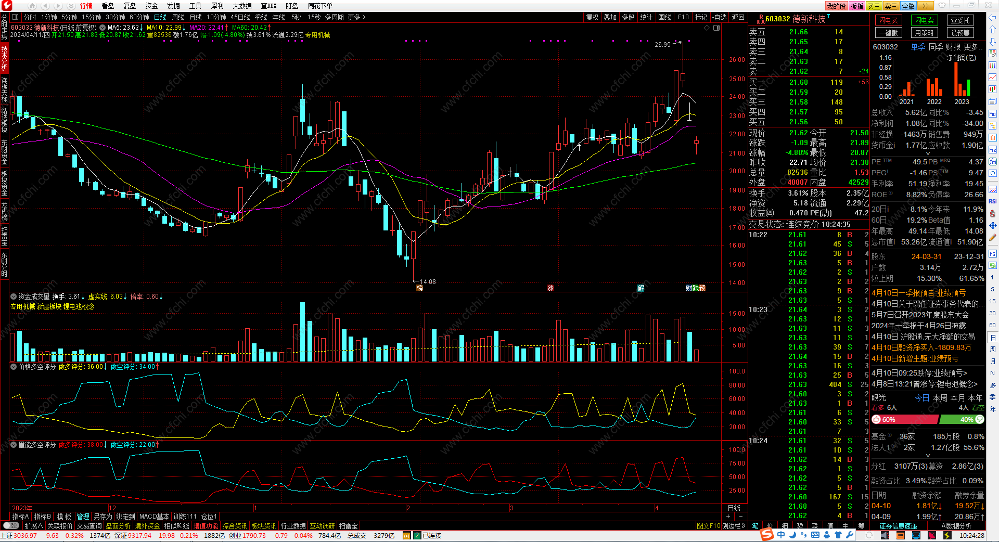Click the red app logo icon

[6, 6]
